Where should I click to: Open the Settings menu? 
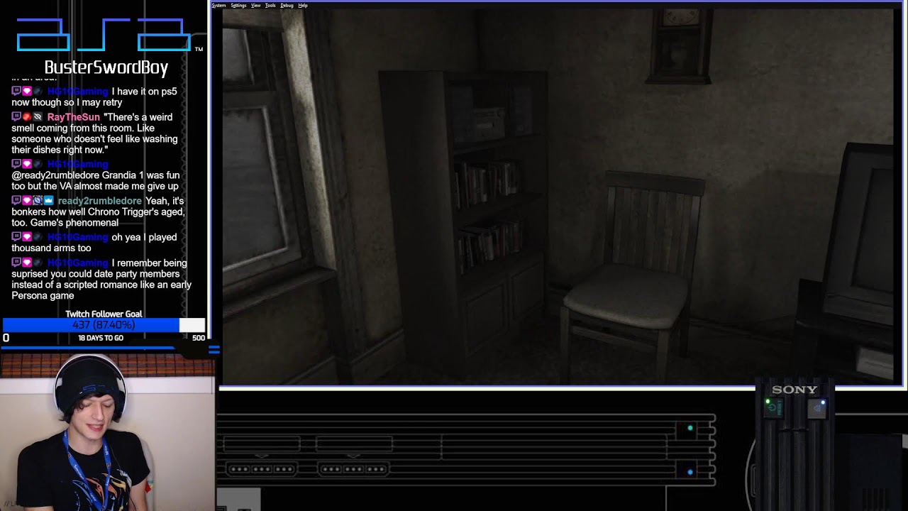pos(238,5)
